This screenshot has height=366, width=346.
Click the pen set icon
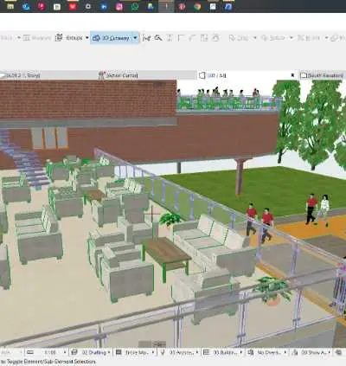[x=163, y=352]
